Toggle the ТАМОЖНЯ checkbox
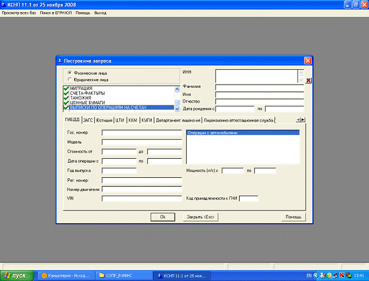This screenshot has width=369, height=281. click(66, 98)
